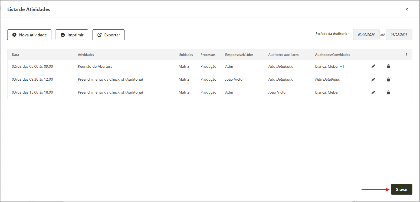Print the activities list with Imprimir
Image resolution: width=420 pixels, height=202 pixels.
point(72,35)
